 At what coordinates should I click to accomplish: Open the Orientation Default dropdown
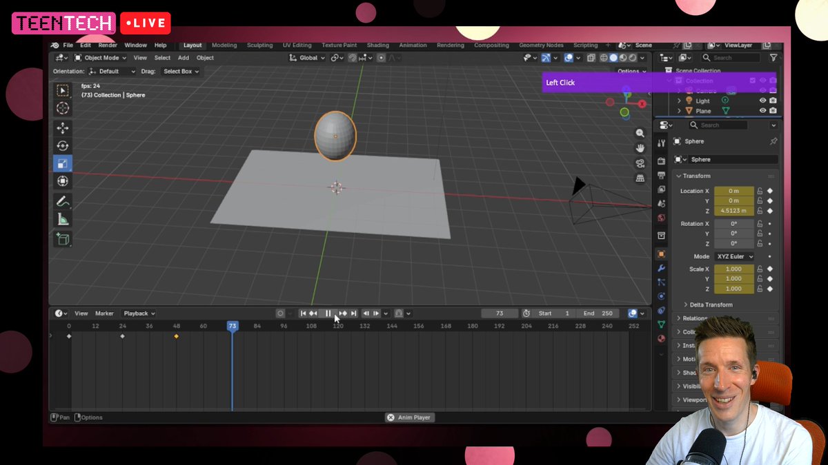[112, 71]
